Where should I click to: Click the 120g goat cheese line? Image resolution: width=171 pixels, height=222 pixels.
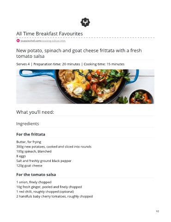[x=29, y=166]
